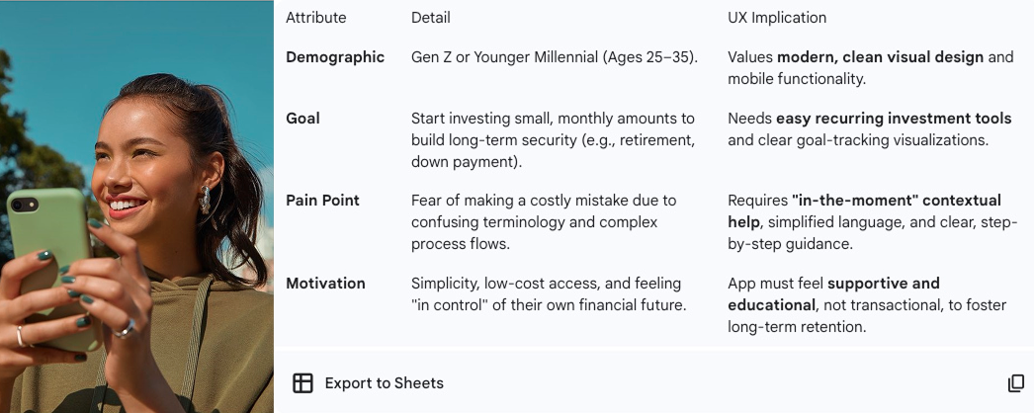
Task: Select the Attribute column header
Action: click(x=316, y=18)
